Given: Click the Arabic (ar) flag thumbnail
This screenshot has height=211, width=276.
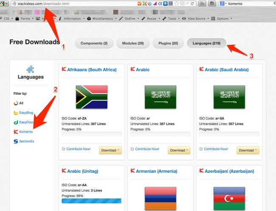Looking at the screenshot, I should pos(161,97).
